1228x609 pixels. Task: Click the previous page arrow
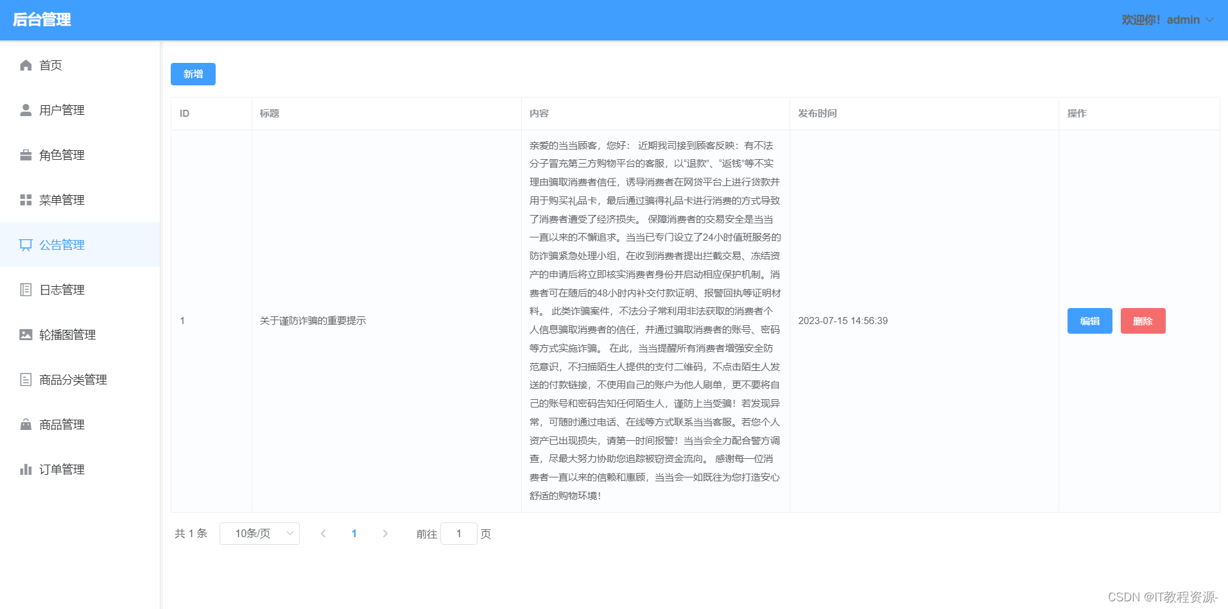(323, 533)
